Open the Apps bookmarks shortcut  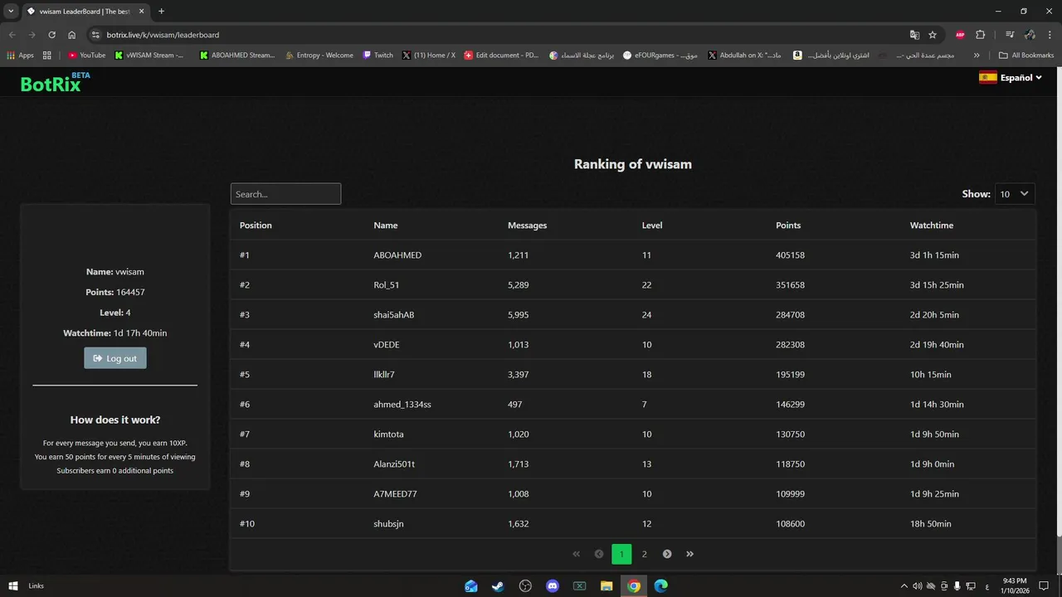(x=20, y=56)
